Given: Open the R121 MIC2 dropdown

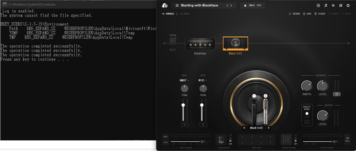Looking at the screenshot, I should (203, 80).
